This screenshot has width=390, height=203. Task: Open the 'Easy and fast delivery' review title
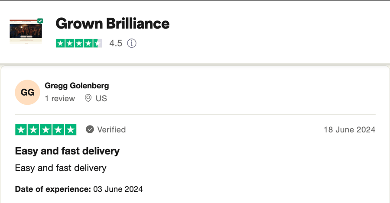[67, 151]
